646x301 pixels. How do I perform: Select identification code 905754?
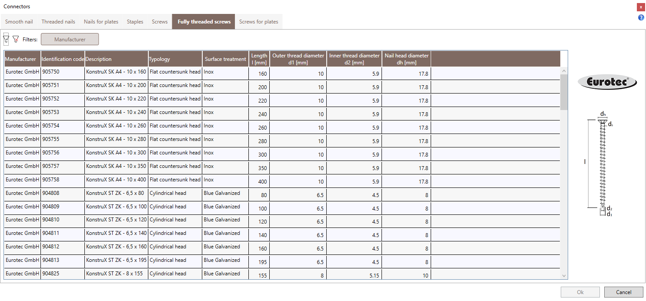point(51,126)
